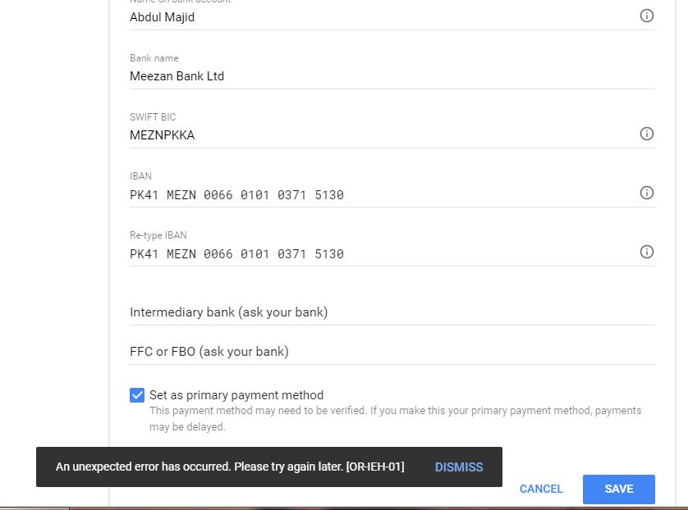Click the payment verification helper text
The height and width of the screenshot is (510, 688).
pyautogui.click(x=394, y=418)
